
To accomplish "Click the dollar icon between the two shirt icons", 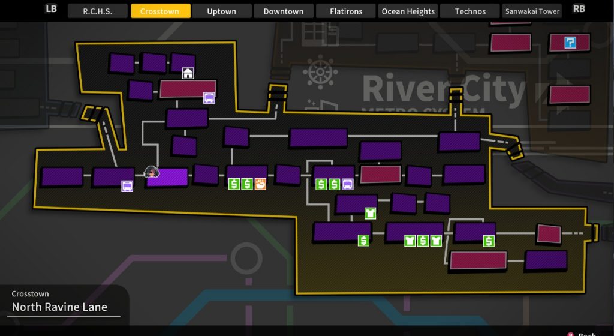I will 423,241.
